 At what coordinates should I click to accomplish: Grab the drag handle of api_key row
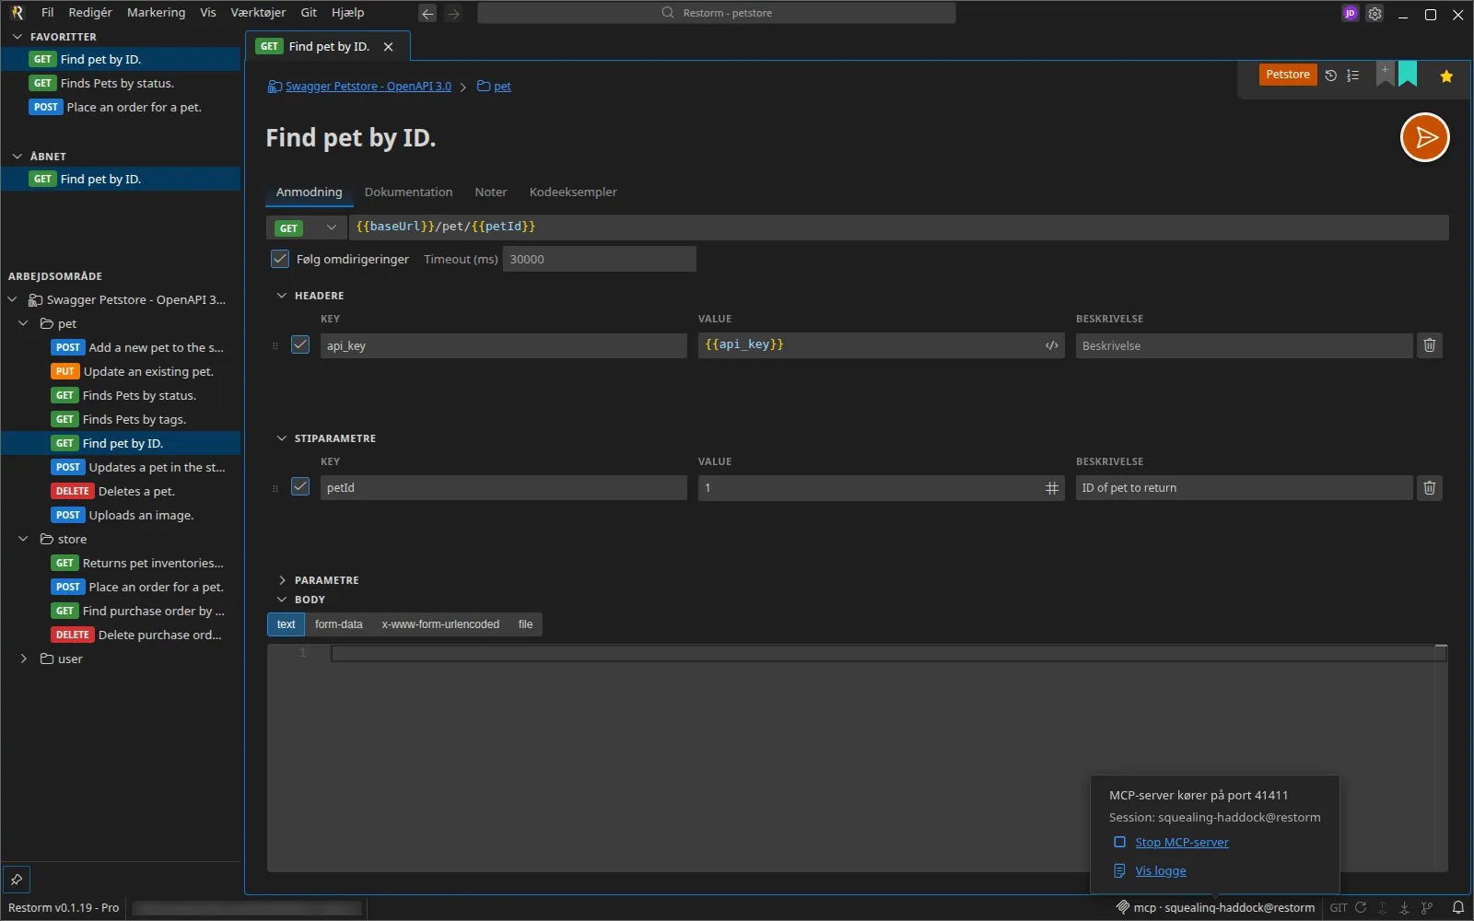(x=275, y=346)
